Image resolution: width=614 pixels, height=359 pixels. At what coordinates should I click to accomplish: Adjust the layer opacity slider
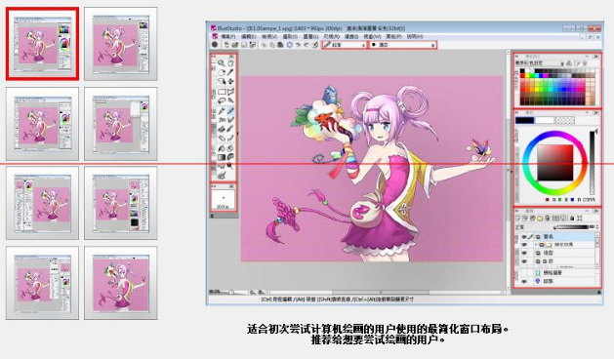[572, 227]
